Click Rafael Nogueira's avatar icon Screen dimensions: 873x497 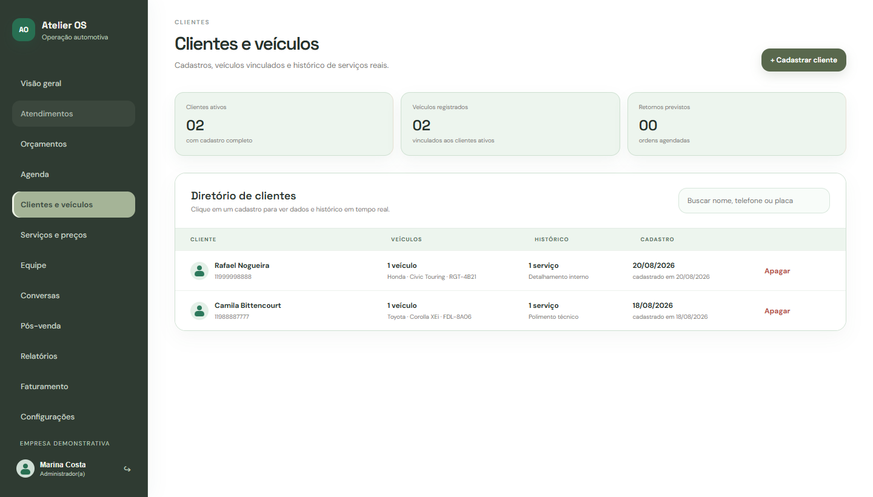coord(199,271)
